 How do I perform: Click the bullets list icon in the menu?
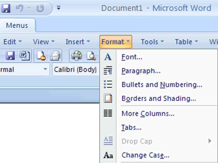tap(108, 84)
